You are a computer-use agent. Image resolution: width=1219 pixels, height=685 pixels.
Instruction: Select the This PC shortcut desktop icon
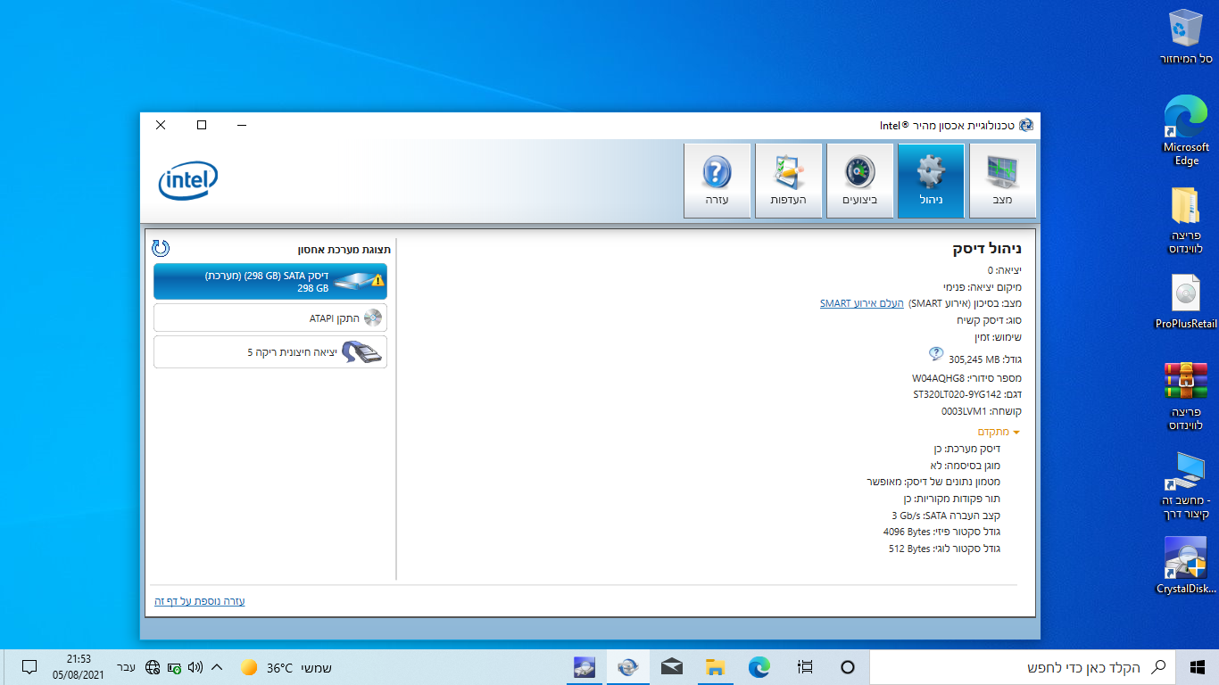(x=1186, y=486)
